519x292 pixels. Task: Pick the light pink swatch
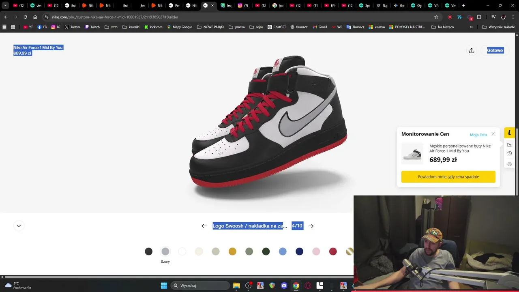(316, 251)
